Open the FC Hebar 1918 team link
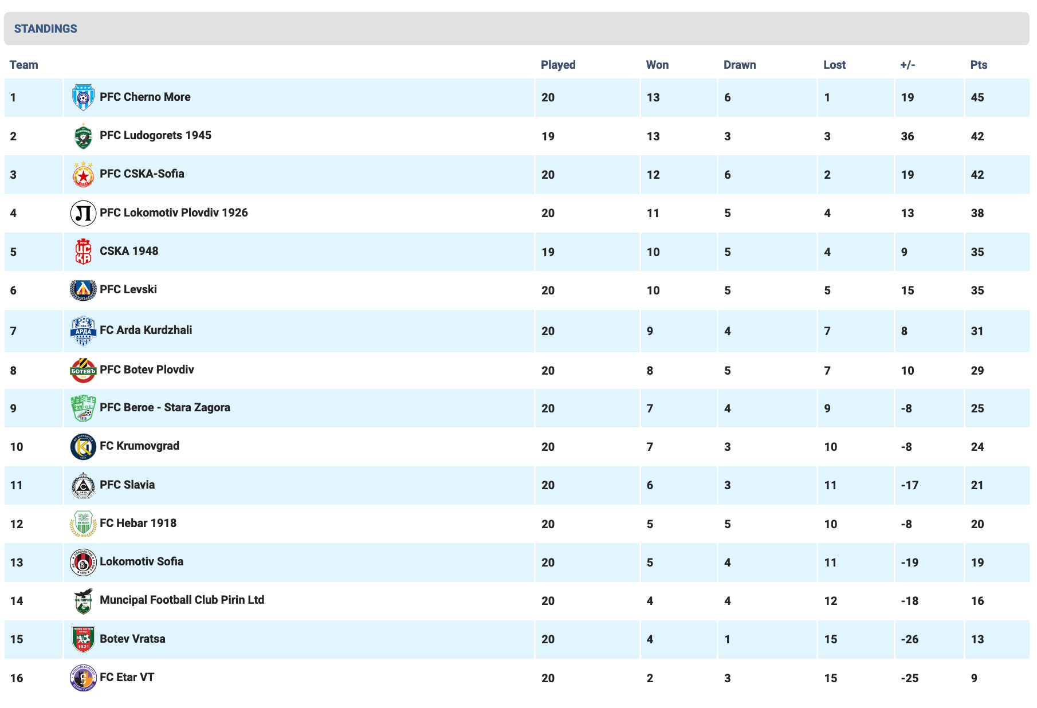Screen dimensions: 1037x708 (x=138, y=523)
